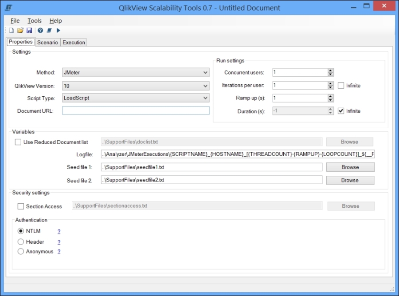The image size is (399, 296).
Task: Click Browse button for Seed file 2
Action: coord(350,180)
